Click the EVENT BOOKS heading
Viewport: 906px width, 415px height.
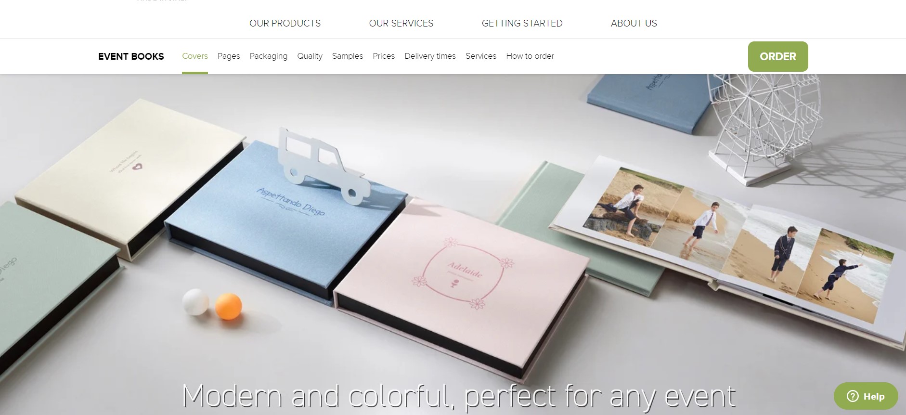131,56
